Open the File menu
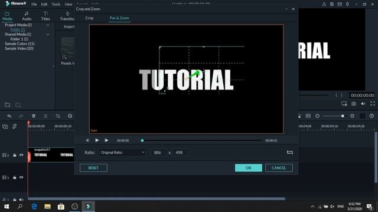 coord(34,4)
